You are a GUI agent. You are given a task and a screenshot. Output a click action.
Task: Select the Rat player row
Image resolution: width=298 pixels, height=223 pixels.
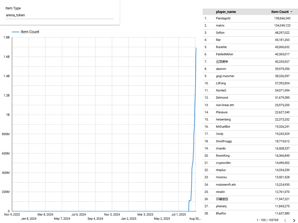[250, 40]
